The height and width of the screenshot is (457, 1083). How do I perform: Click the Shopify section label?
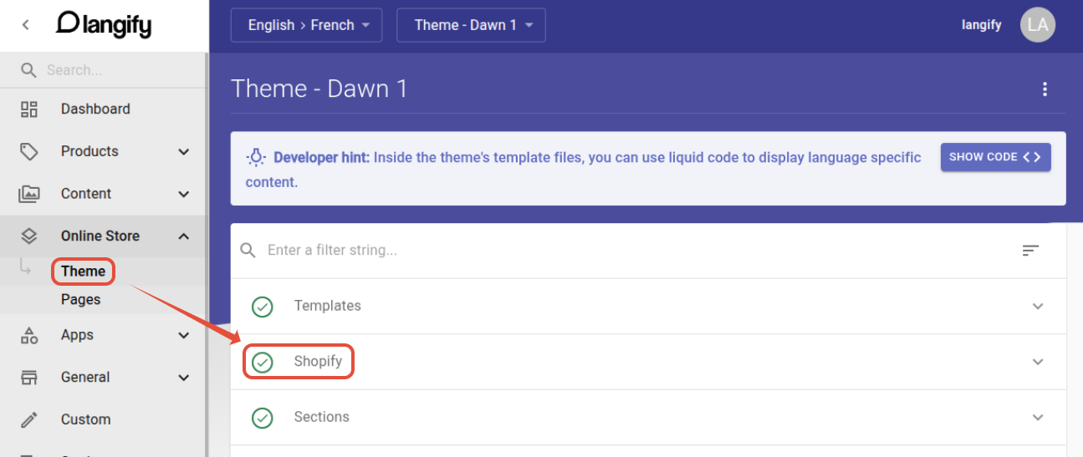pos(318,362)
